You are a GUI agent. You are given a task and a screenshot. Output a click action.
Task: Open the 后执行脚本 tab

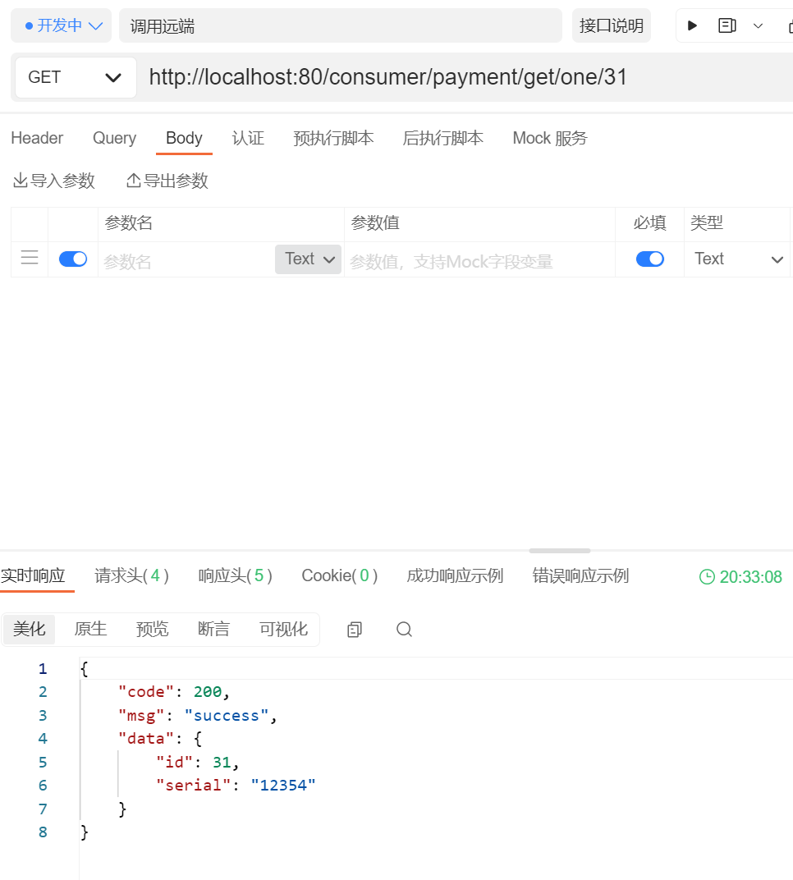[x=442, y=138]
